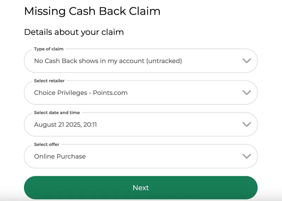
Task: Click the 'August 21 2025, 20:11' date value
Action: 65,124
